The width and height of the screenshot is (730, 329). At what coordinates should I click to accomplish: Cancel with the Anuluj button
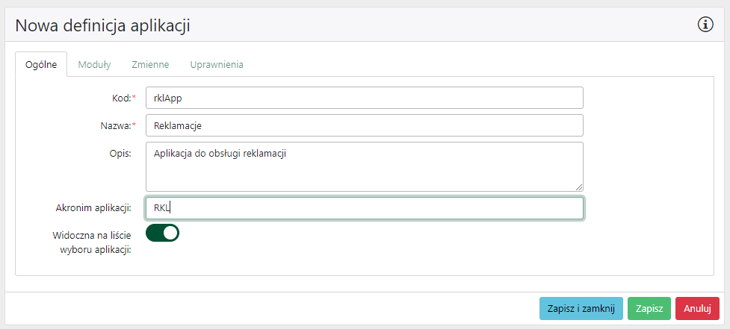pyautogui.click(x=697, y=309)
